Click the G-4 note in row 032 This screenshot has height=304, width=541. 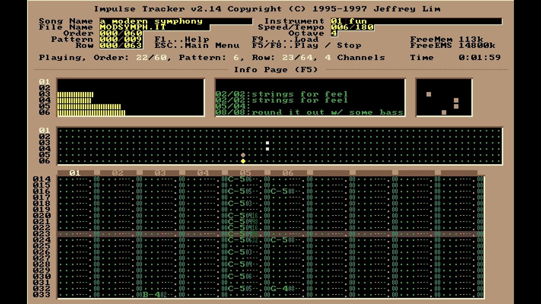tap(279, 289)
